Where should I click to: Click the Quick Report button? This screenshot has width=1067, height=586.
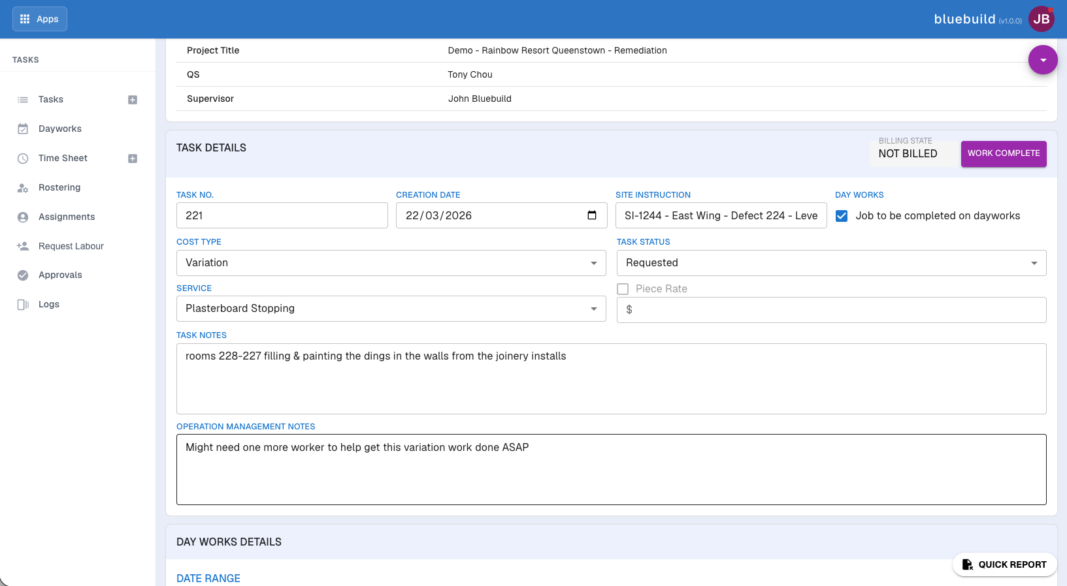1005,564
